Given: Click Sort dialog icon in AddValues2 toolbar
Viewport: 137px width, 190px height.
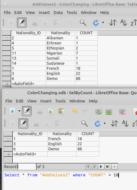Looking at the screenshot, I should pos(113,23).
